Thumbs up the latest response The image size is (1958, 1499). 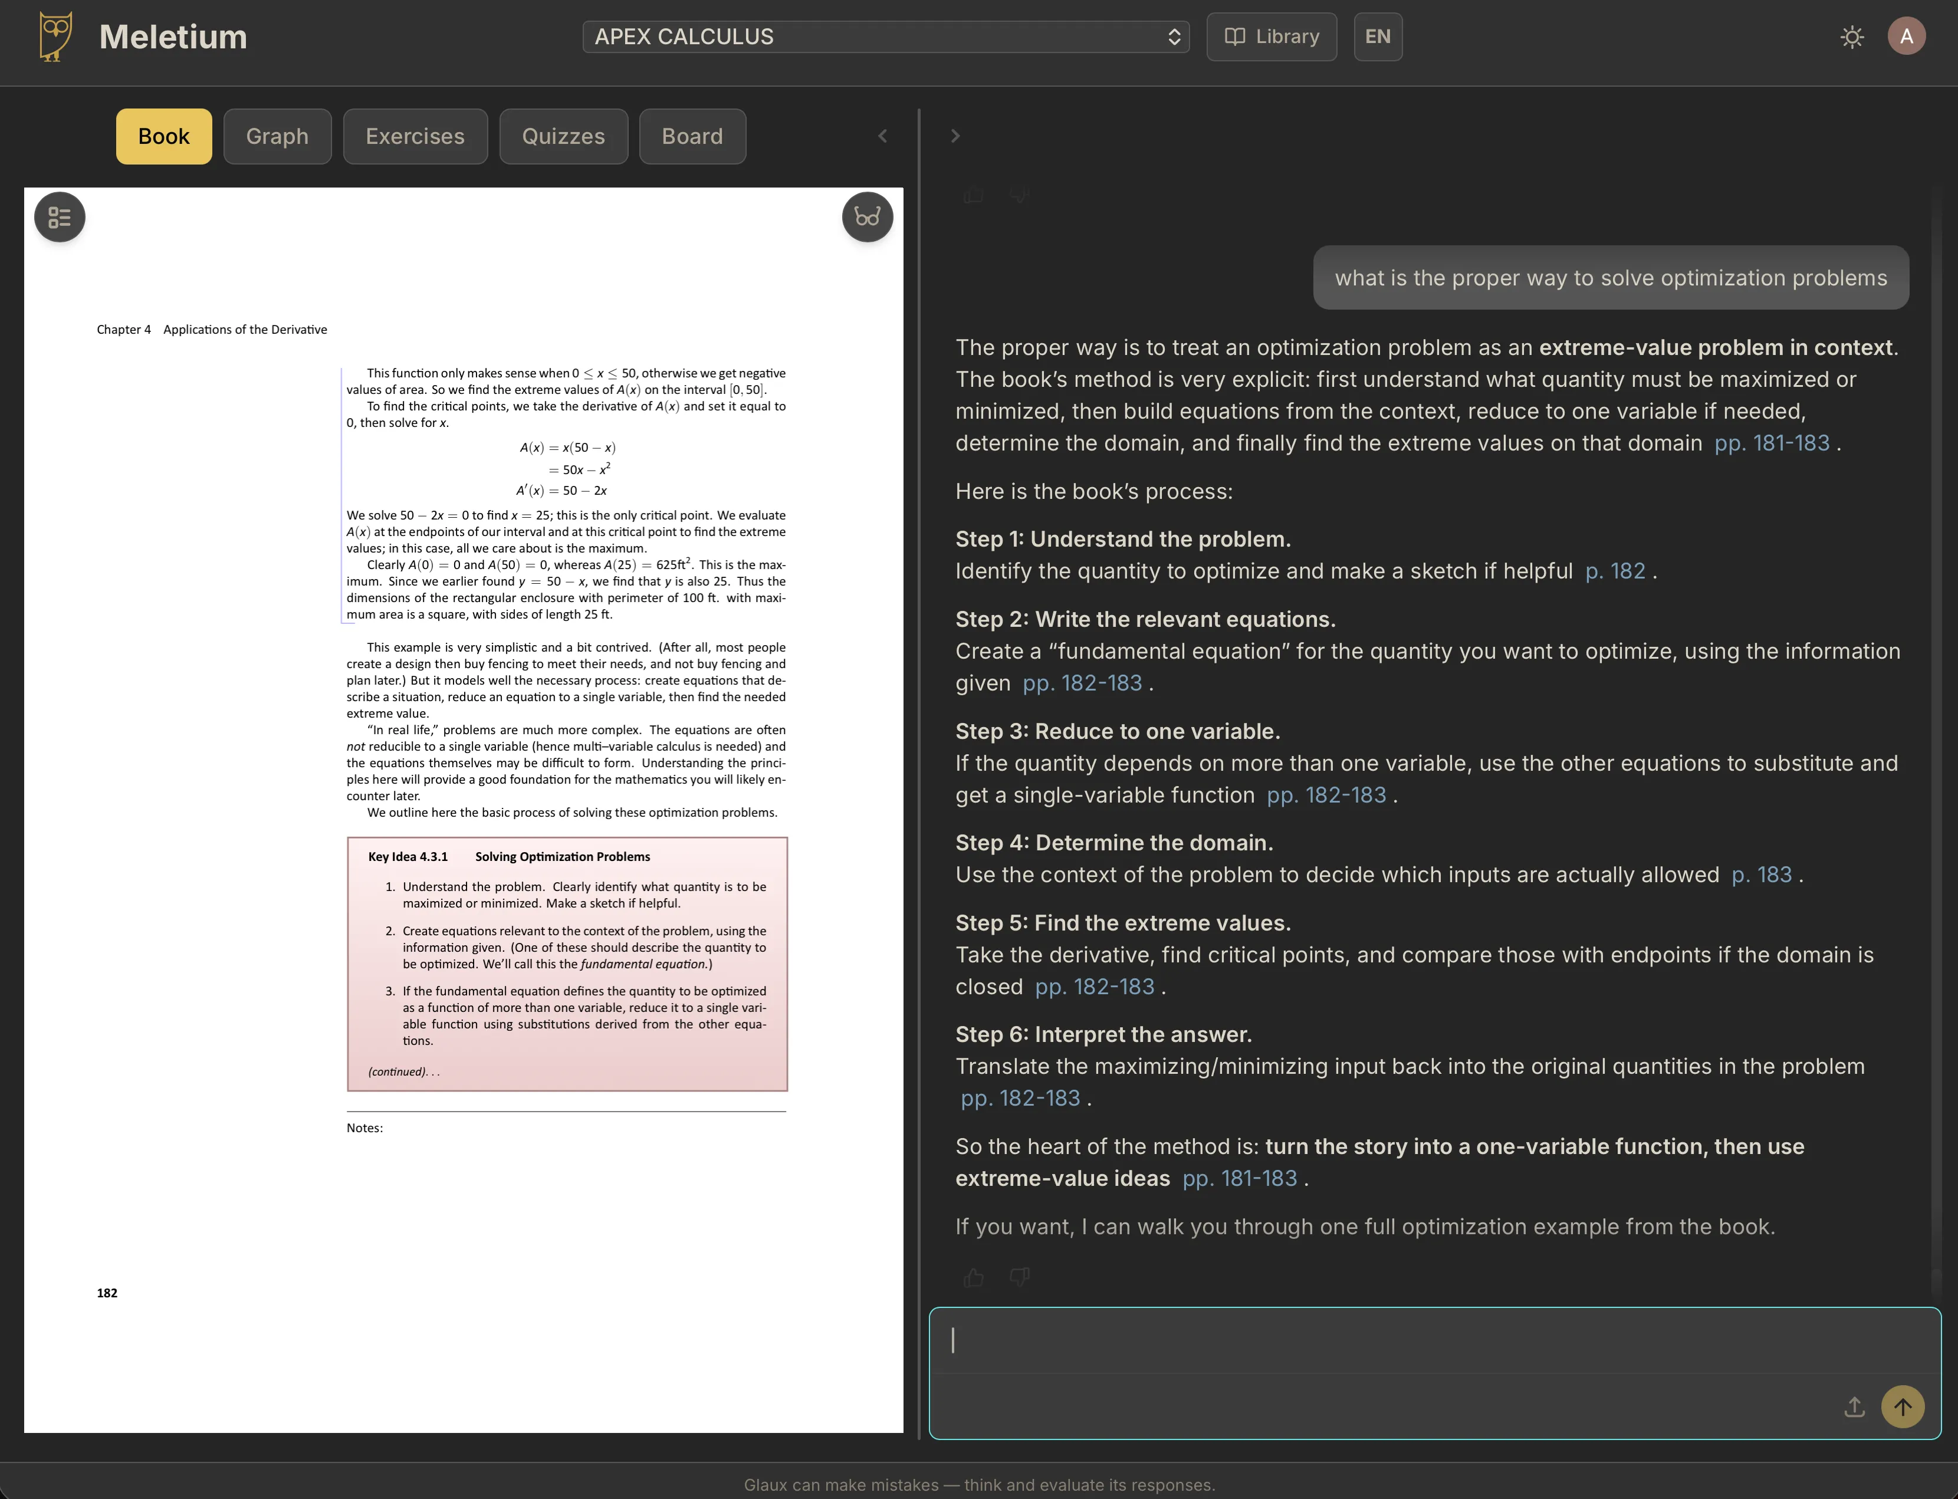974,1278
